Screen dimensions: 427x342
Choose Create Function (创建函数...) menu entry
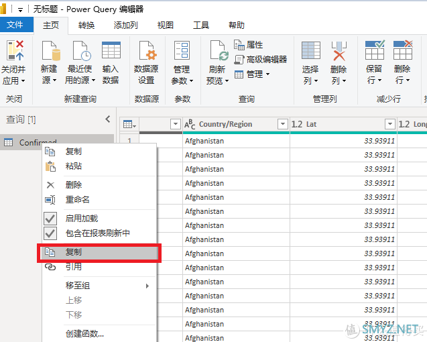pyautogui.click(x=100, y=333)
